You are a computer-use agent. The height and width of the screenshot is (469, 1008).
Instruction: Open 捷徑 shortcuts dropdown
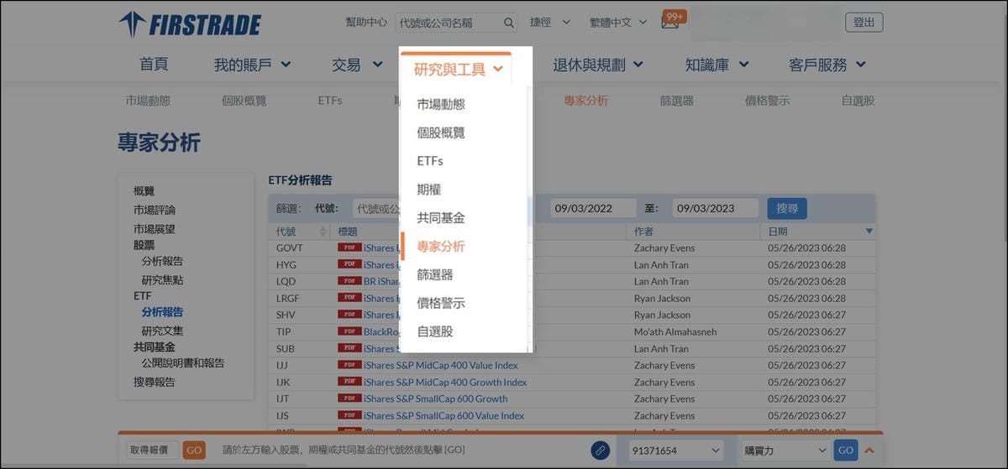click(550, 23)
